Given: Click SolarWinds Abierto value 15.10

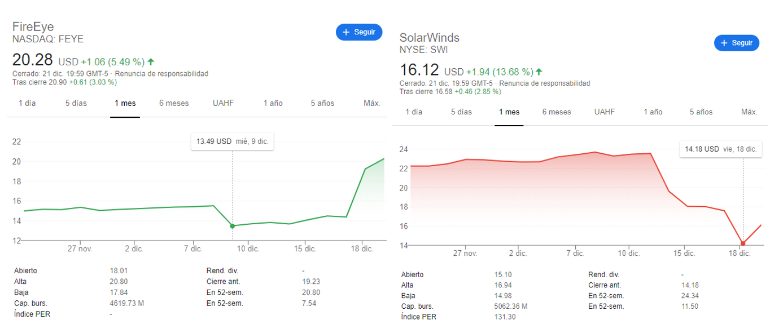Looking at the screenshot, I should [503, 275].
